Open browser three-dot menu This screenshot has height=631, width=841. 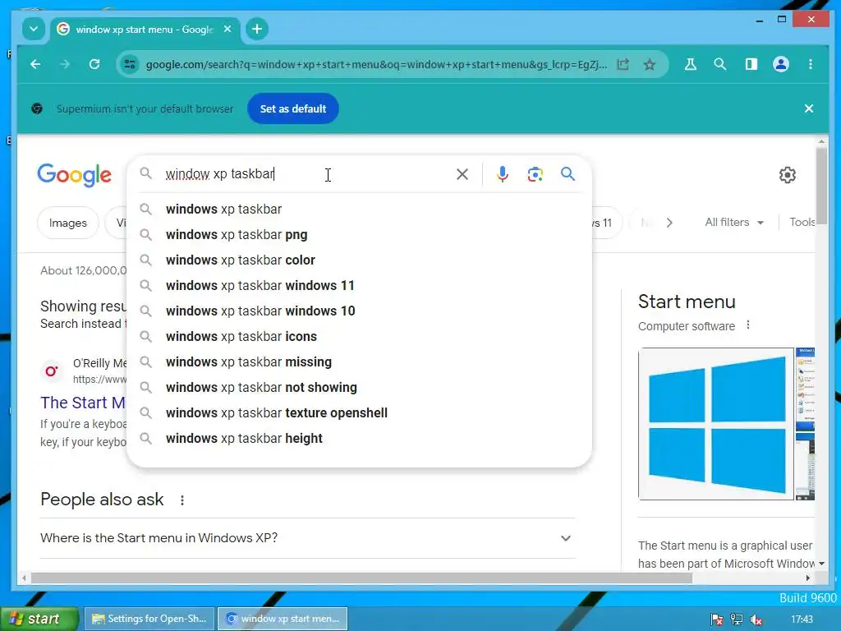[x=811, y=64]
